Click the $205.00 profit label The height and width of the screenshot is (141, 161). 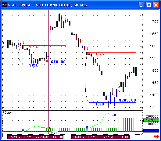127,100
